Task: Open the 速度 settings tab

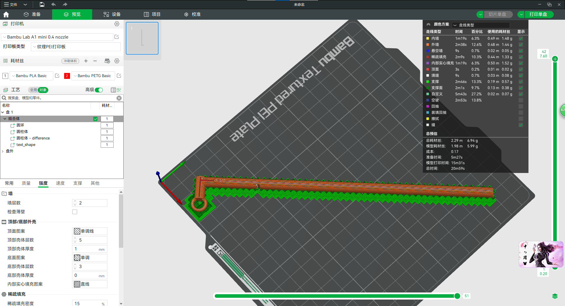Action: click(60, 183)
